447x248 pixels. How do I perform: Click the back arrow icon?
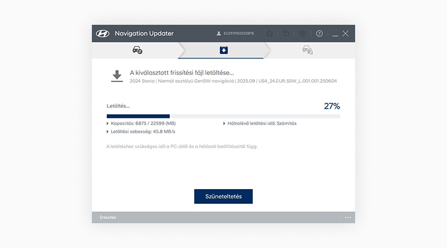[x=286, y=33]
